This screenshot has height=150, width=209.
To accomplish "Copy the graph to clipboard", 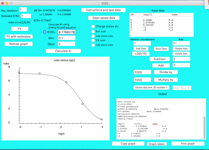I will pos(128,144).
